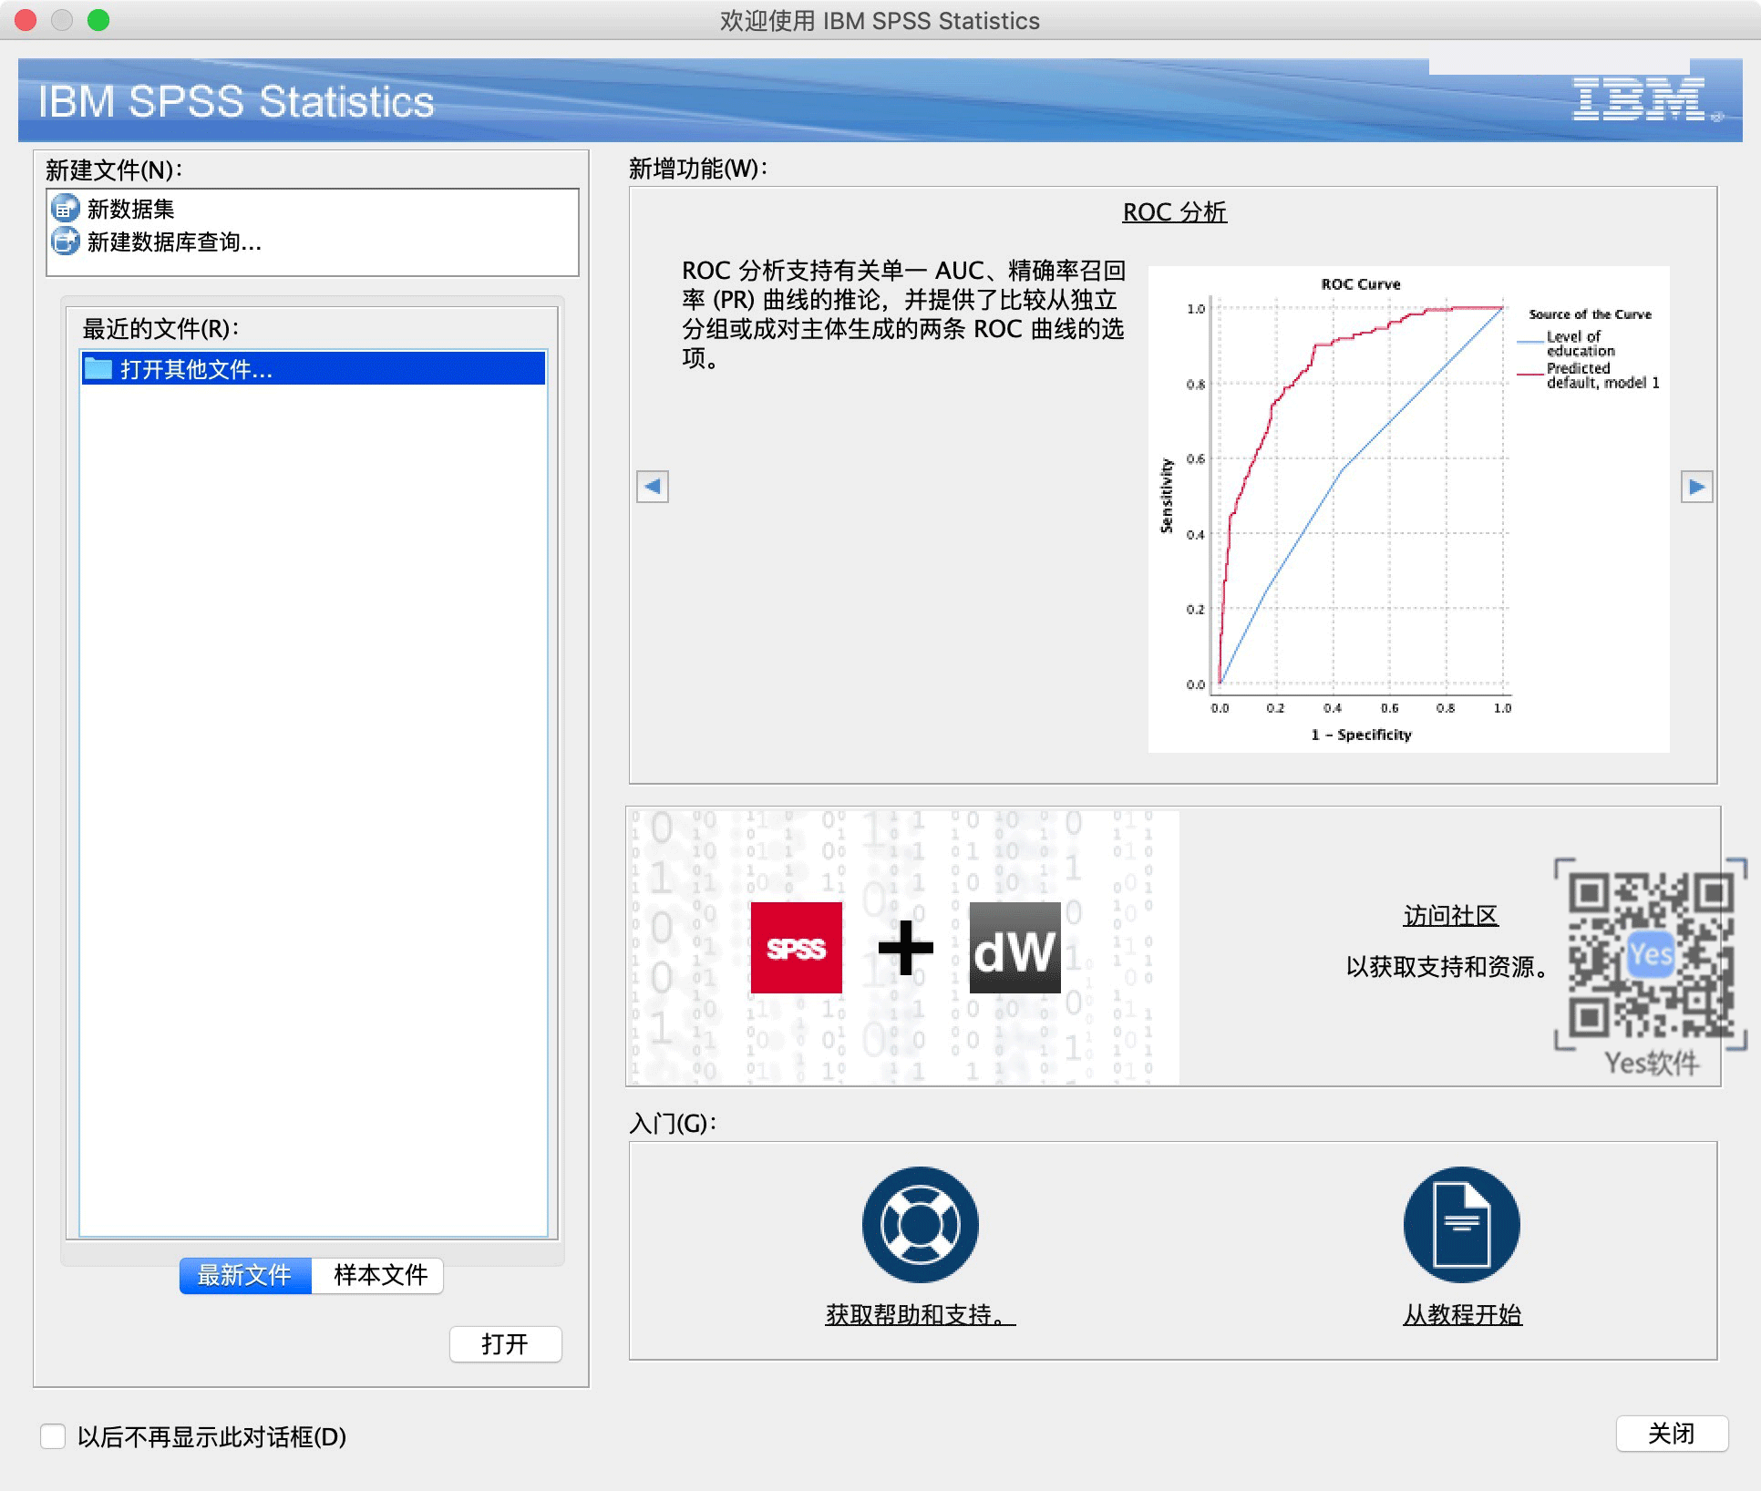Switch to the 样本文件 tab

click(x=376, y=1276)
